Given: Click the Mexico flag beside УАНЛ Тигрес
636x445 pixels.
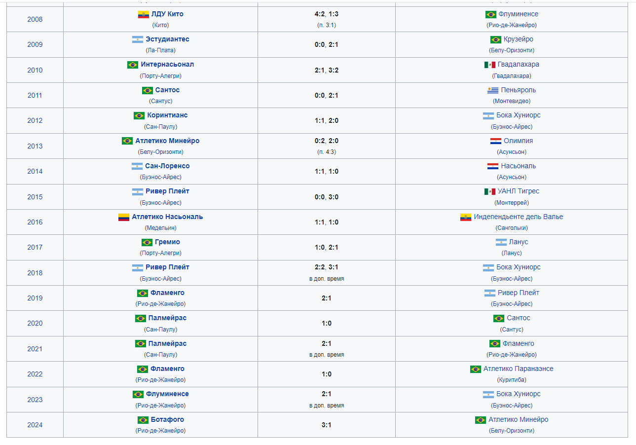Looking at the screenshot, I should [x=489, y=191].
